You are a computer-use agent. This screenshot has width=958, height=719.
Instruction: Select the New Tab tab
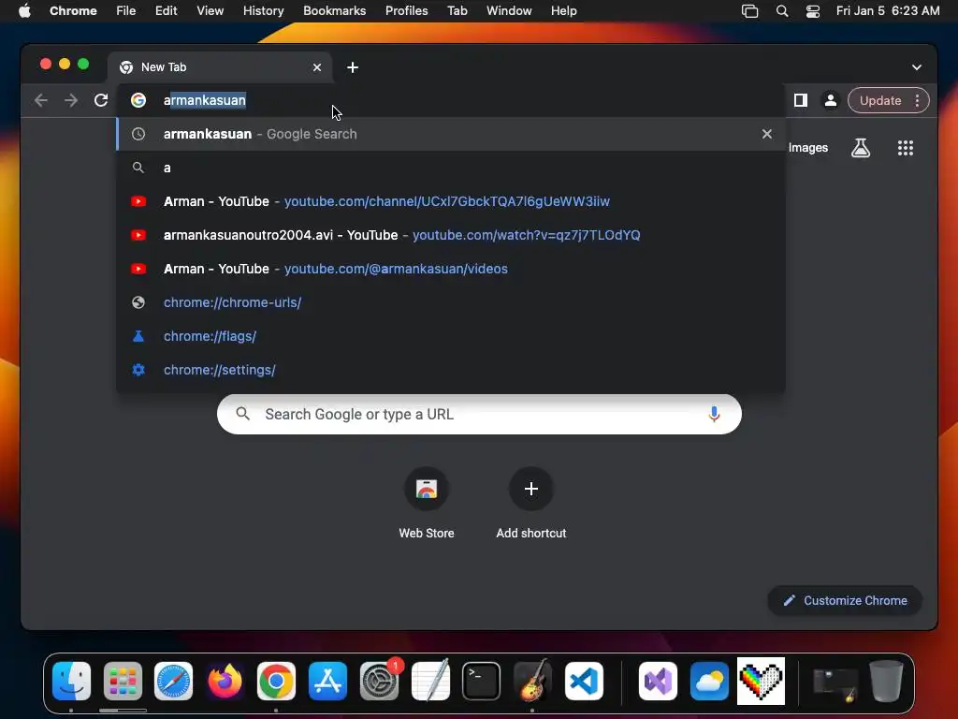pos(220,67)
